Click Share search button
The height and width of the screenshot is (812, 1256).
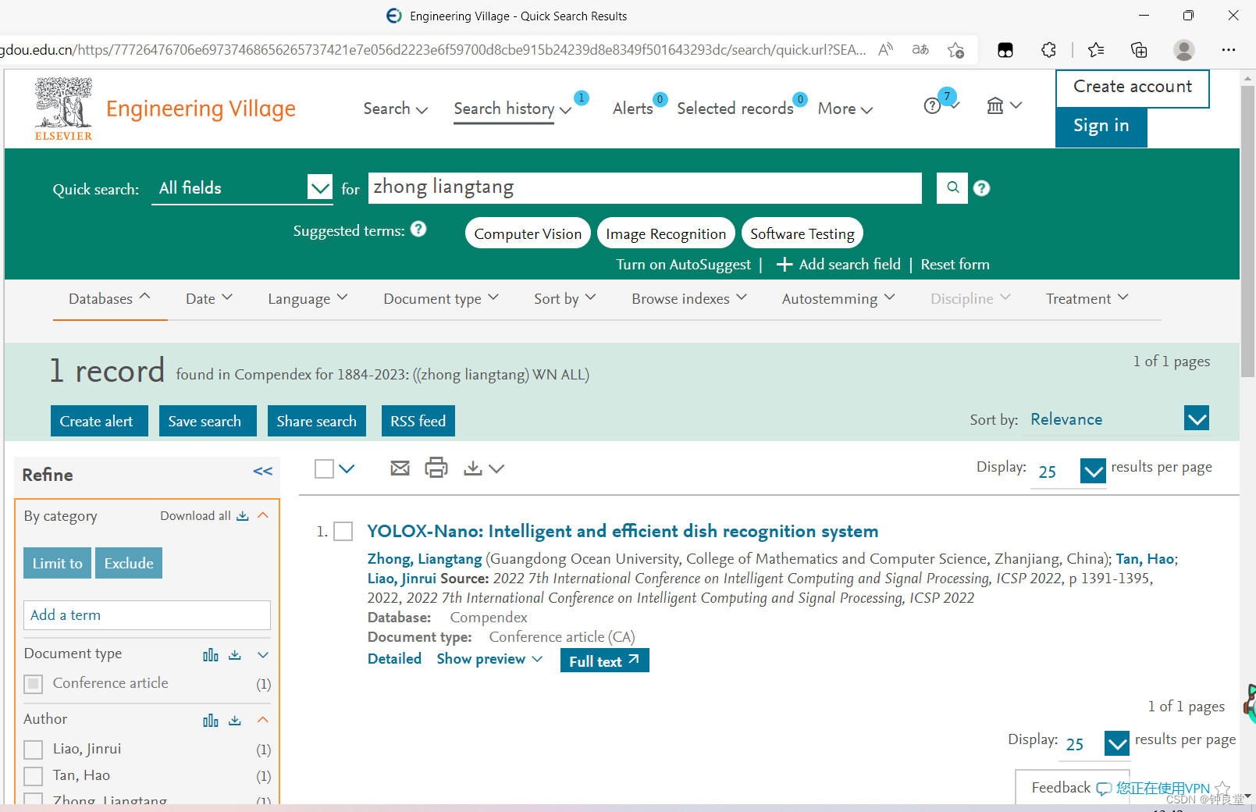pos(317,421)
